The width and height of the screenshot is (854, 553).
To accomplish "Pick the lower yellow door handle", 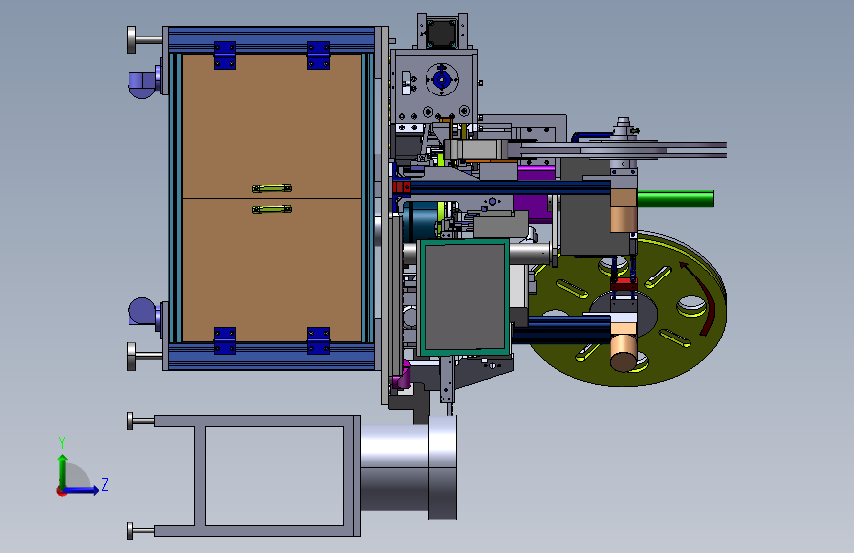I will click(x=272, y=209).
